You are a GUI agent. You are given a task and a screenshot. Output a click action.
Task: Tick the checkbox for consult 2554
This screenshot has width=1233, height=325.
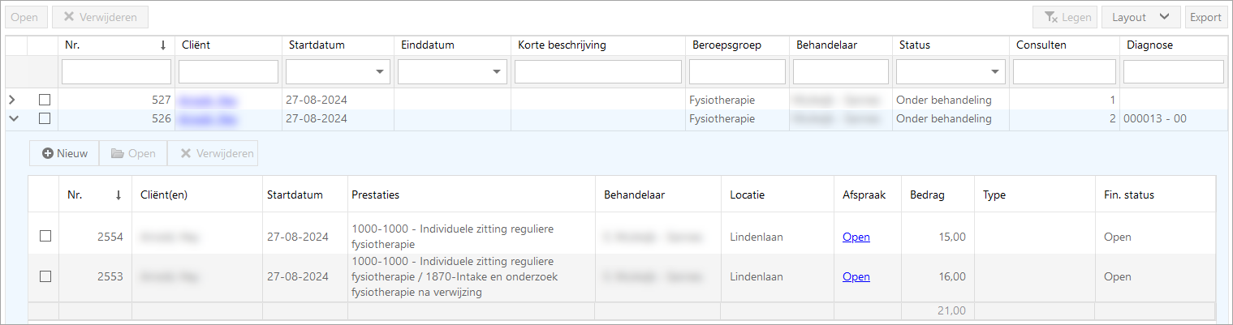click(x=45, y=236)
